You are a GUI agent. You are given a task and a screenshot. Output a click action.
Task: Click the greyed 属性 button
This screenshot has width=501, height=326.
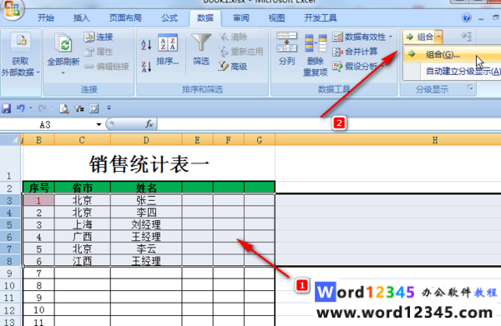click(99, 52)
